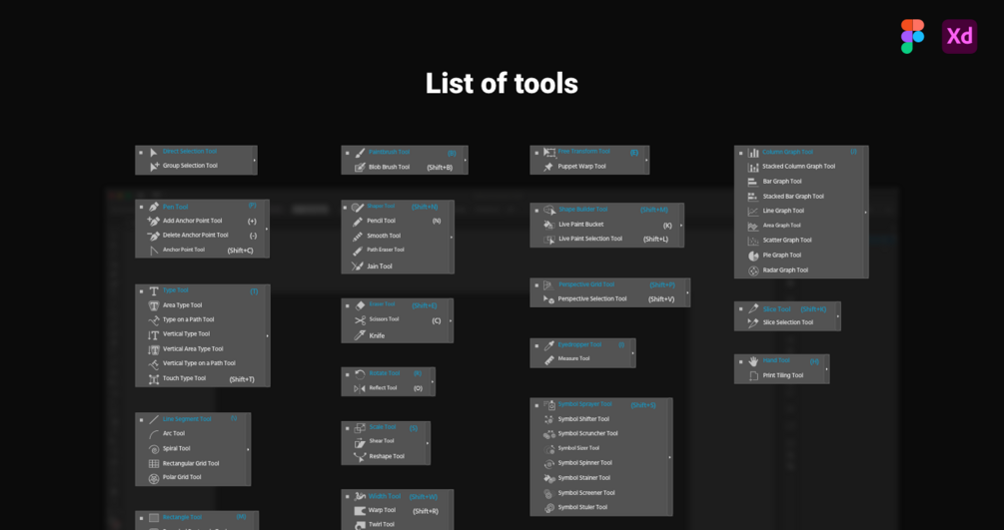Choose the Add Anchor Point Tool icon
The width and height of the screenshot is (1004, 530).
click(x=154, y=221)
